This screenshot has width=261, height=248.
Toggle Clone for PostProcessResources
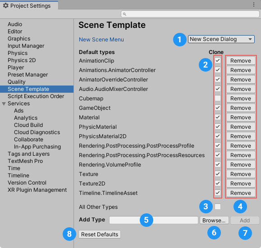pos(218,155)
